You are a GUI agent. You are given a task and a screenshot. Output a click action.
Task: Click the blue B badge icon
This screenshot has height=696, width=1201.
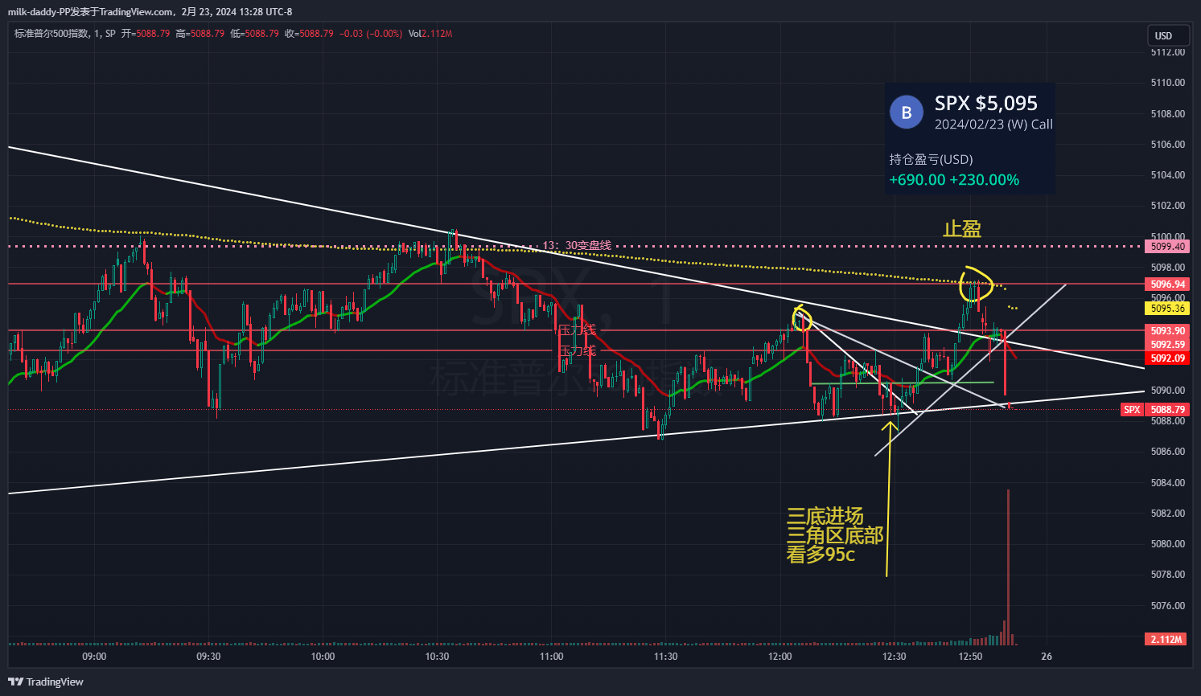pyautogui.click(x=907, y=113)
